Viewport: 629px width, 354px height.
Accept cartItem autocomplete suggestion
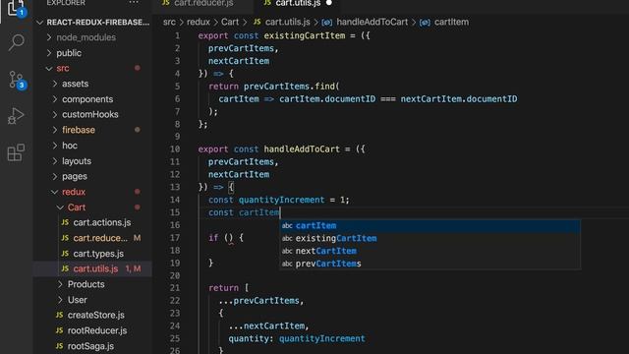pos(429,225)
